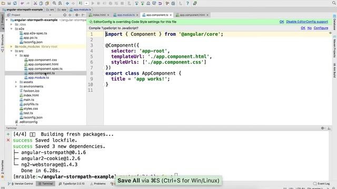Click the Run play icon
The image size is (337, 189).
(x=93, y=4)
